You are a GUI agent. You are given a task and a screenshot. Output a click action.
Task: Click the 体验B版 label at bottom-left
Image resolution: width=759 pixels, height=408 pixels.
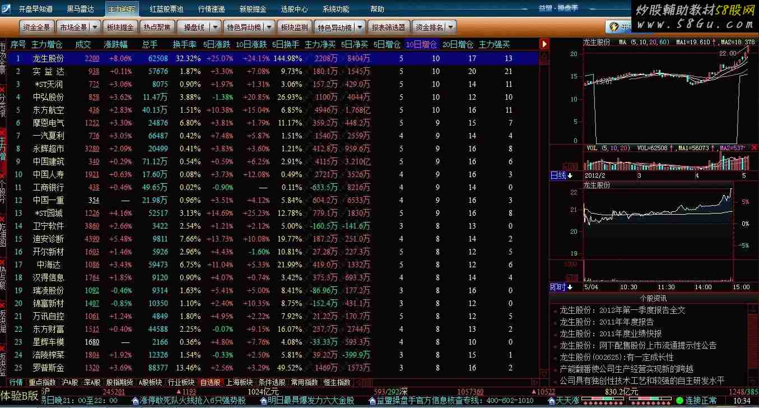pyautogui.click(x=20, y=395)
